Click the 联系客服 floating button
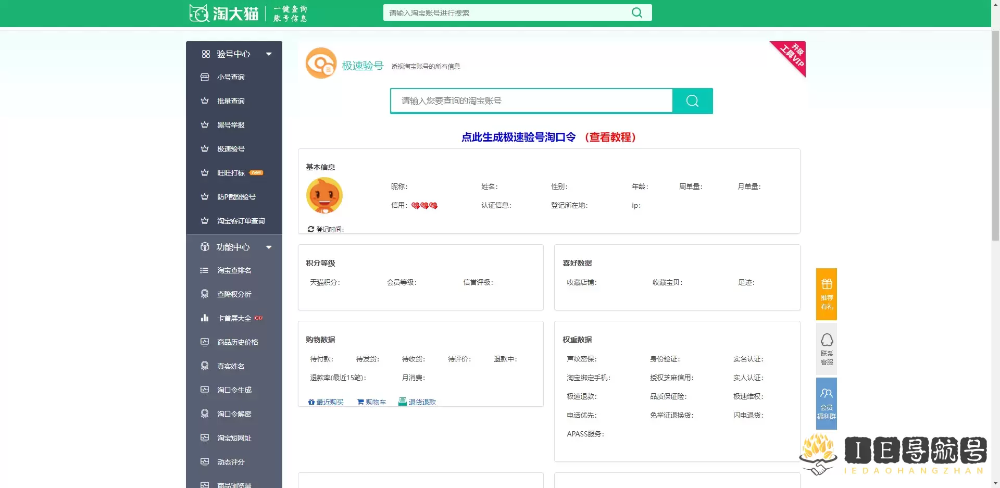 [827, 349]
